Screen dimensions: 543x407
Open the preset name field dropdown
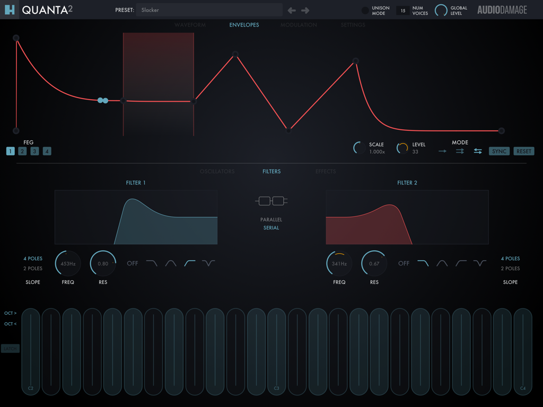click(209, 10)
